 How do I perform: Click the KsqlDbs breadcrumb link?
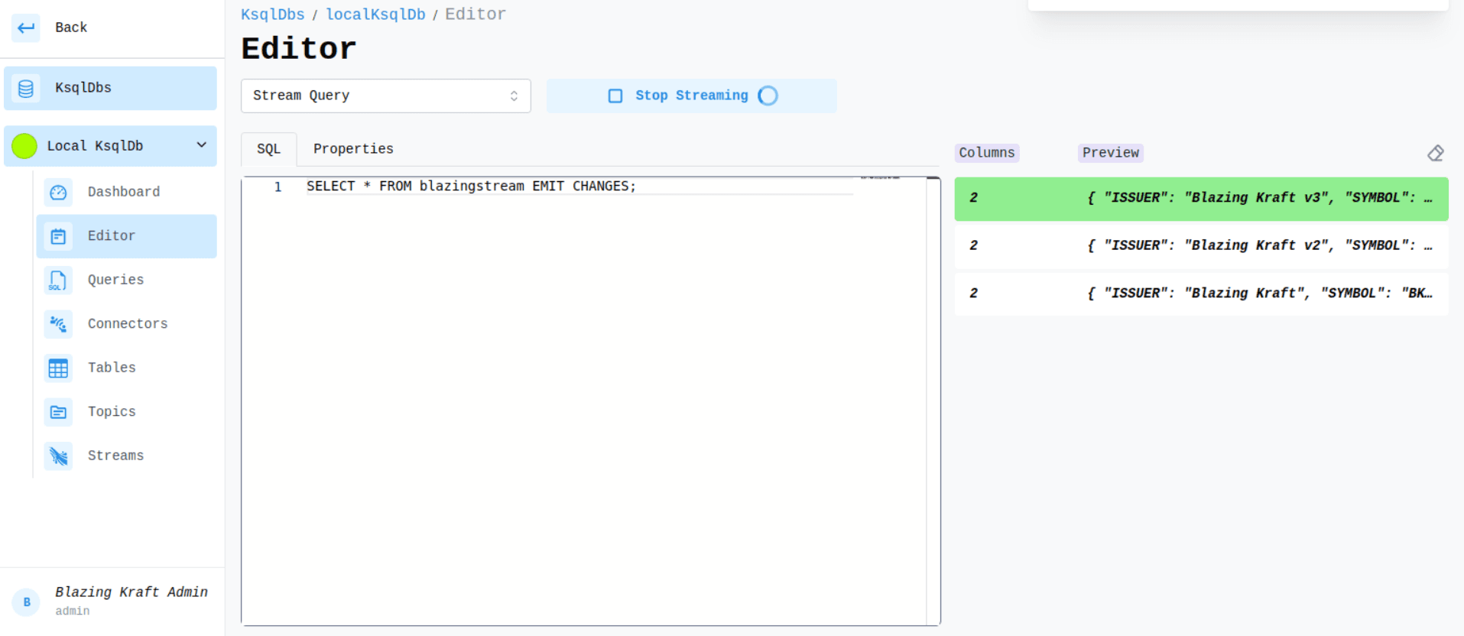(x=272, y=15)
